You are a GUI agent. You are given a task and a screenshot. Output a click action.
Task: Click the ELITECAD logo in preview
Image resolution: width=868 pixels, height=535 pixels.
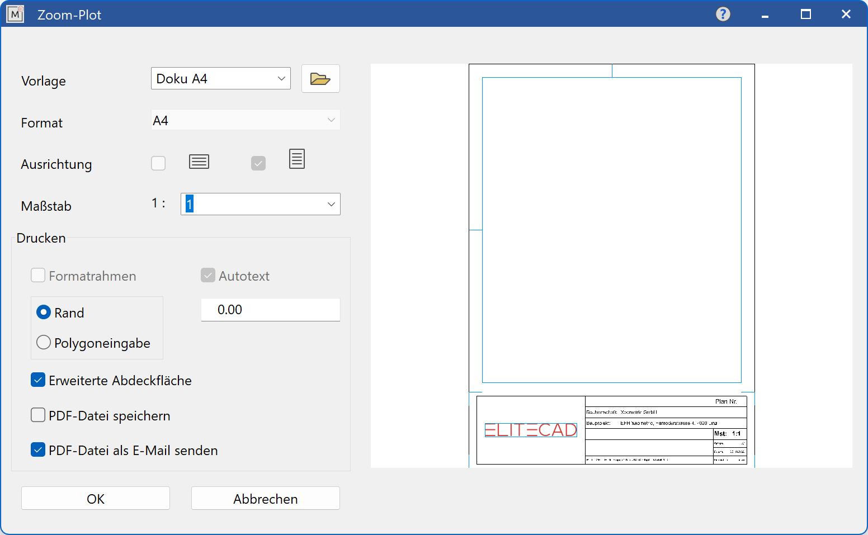530,430
